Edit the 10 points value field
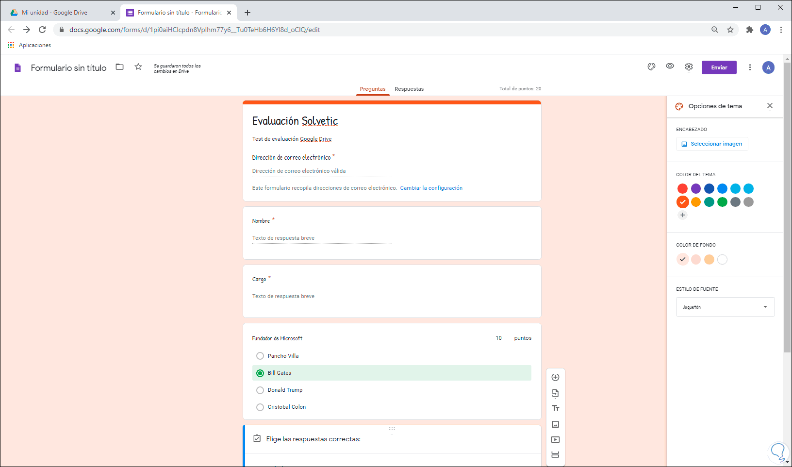Image resolution: width=792 pixels, height=467 pixels. pos(498,338)
